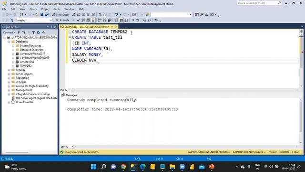Toggle Include Client Statistics icon
The image size is (305, 172).
coord(110,20)
